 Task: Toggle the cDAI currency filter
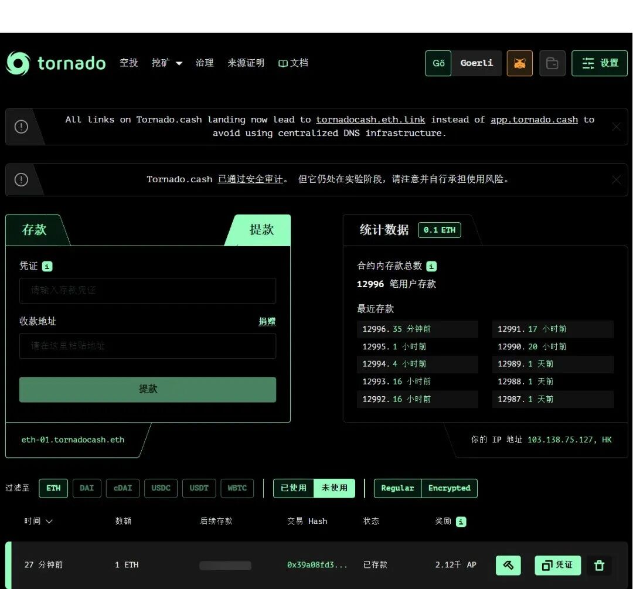(x=122, y=488)
